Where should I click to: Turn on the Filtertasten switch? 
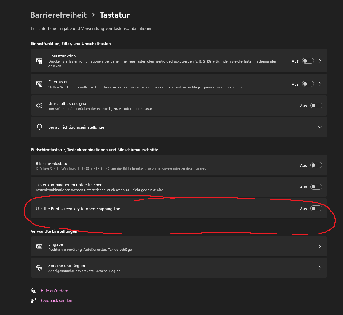click(x=308, y=84)
